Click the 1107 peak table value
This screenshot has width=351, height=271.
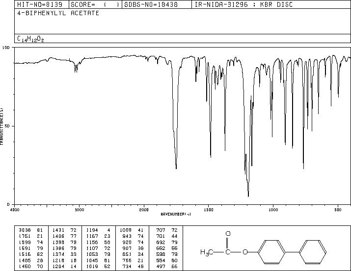tap(98, 248)
